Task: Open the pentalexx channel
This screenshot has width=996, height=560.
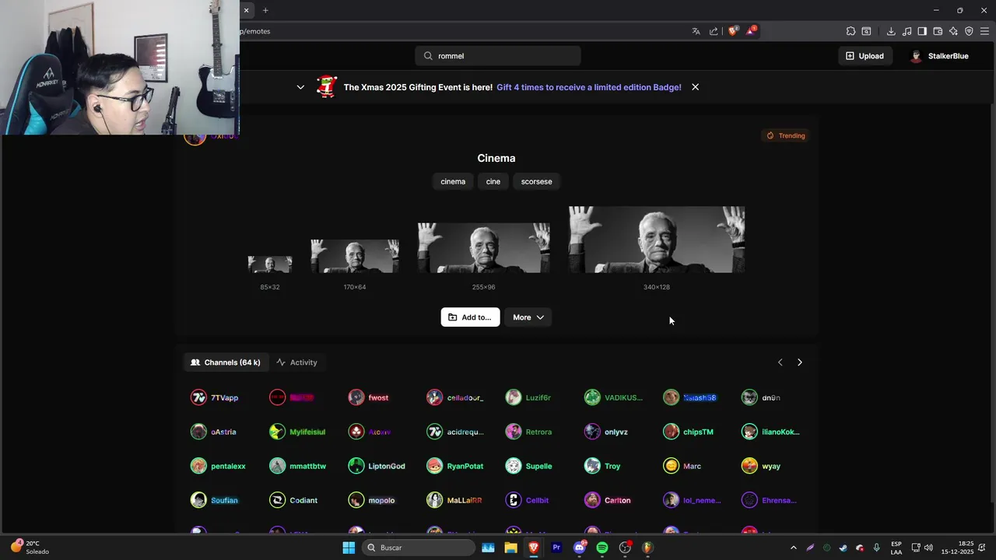Action: (218, 466)
